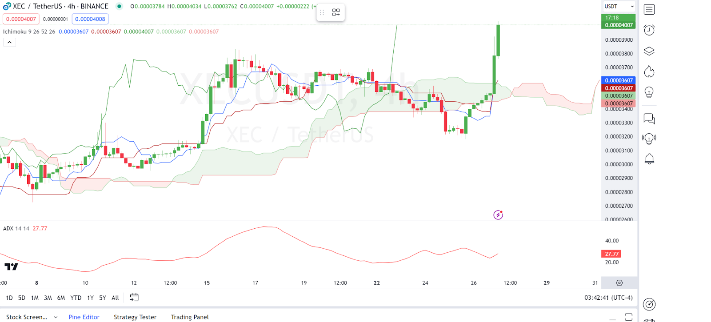711x322 pixels.
Task: Collapse the indicator legend with chevron
Action: [x=9, y=42]
